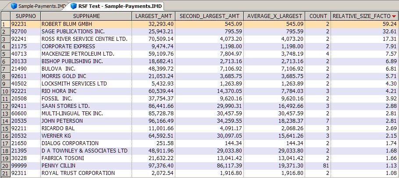The height and width of the screenshot is (178, 399).
Task: Click the LARGEST_AMT column header
Action: 154,16
